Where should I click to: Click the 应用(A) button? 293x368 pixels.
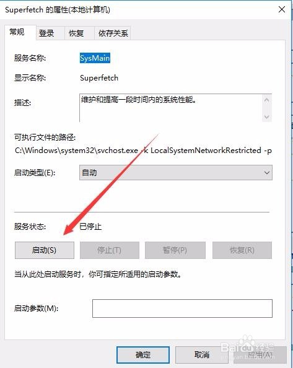click(x=260, y=354)
